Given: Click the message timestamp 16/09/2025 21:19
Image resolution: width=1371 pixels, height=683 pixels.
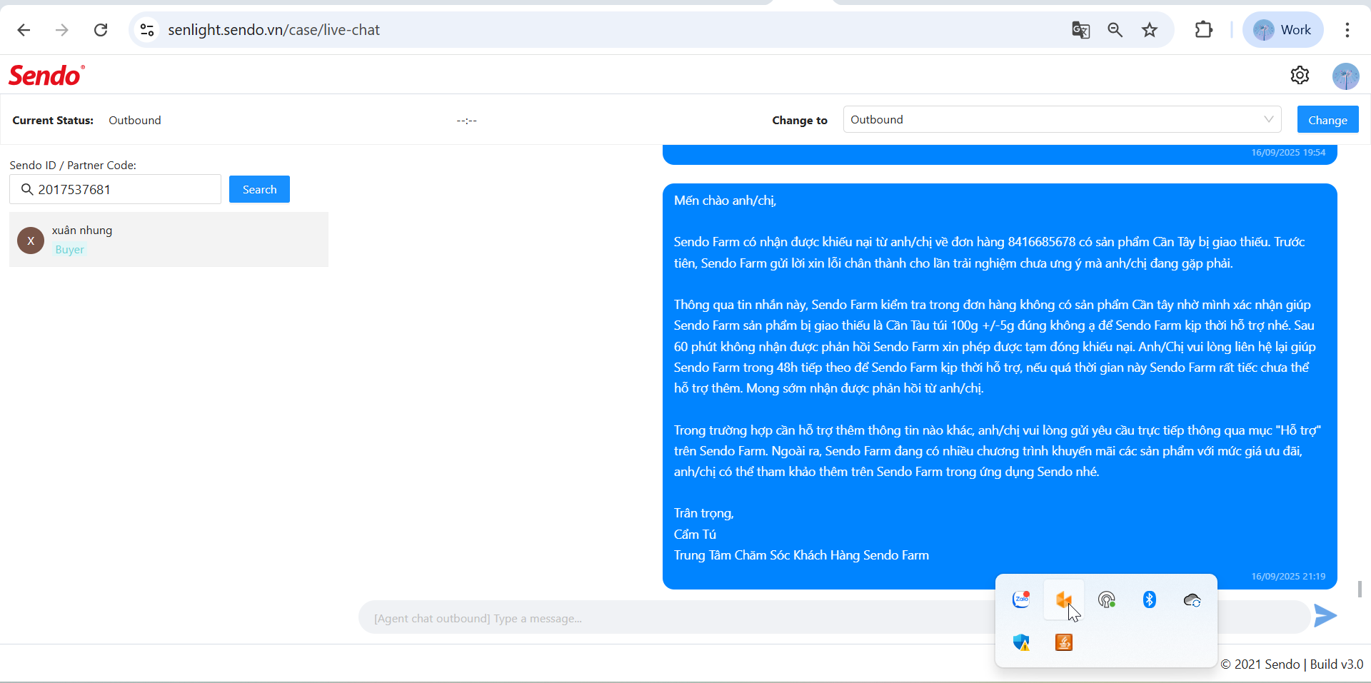Looking at the screenshot, I should 1288,577.
